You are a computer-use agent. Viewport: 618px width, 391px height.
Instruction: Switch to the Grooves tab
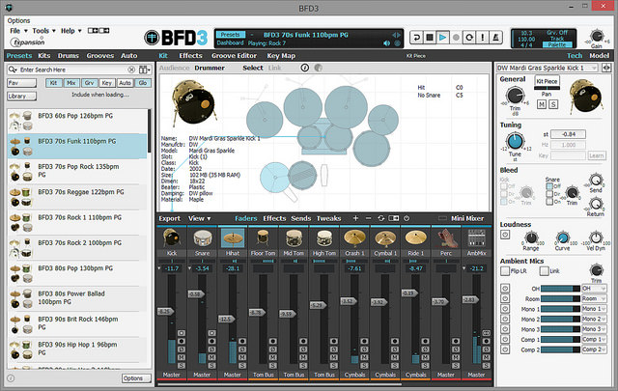click(100, 56)
